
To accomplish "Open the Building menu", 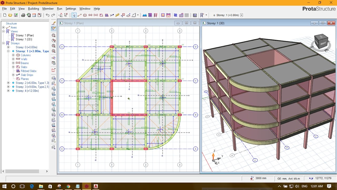I will pos(33,8).
